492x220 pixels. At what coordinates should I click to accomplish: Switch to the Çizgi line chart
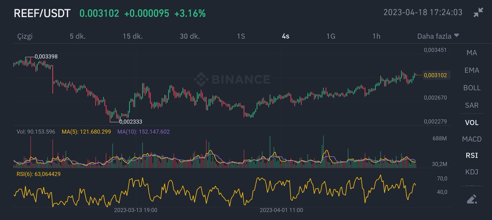[x=25, y=36]
